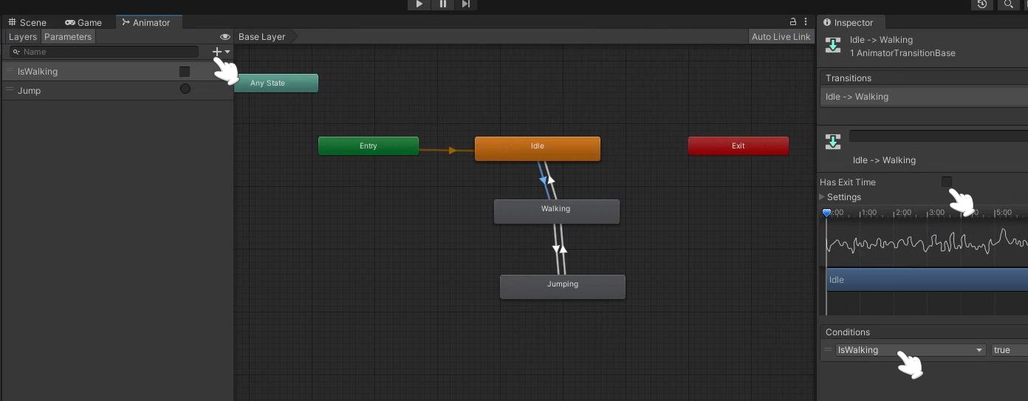The width and height of the screenshot is (1028, 401).
Task: Select the red Exit node
Action: pyautogui.click(x=738, y=145)
